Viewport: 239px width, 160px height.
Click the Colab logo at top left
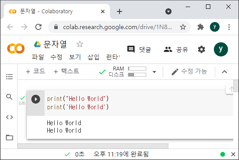16,48
